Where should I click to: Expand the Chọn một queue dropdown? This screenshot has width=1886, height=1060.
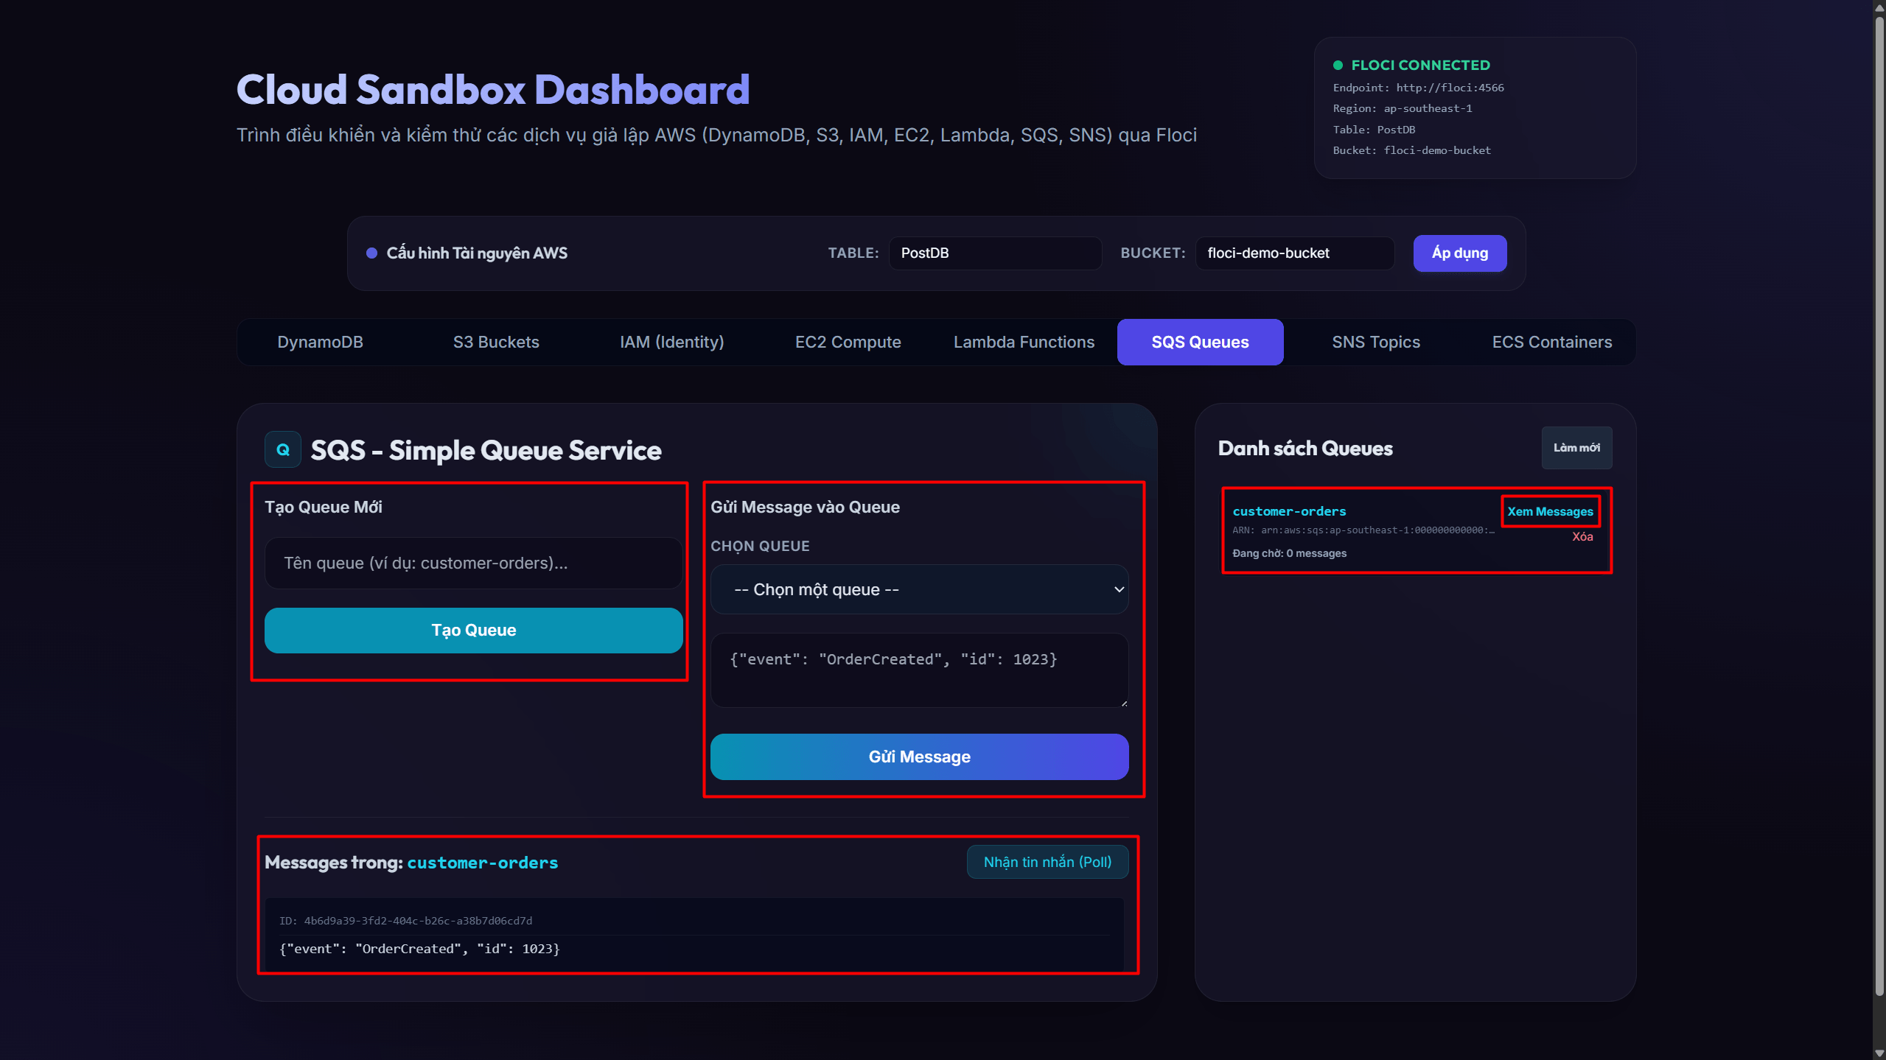[x=919, y=589]
